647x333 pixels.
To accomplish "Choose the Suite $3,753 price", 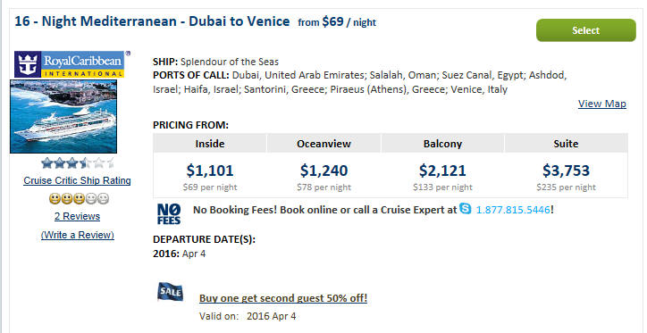I will [x=567, y=171].
